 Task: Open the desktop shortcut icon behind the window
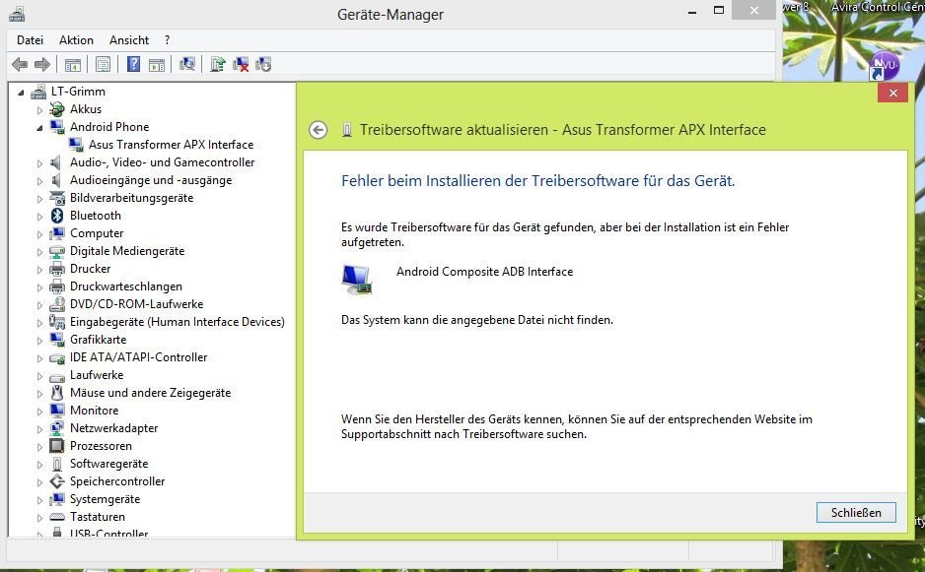coord(884,65)
